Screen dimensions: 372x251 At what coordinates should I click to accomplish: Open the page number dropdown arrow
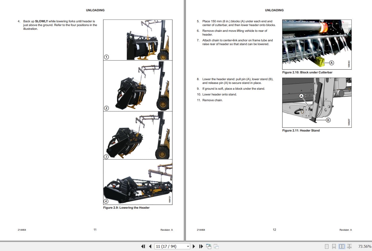point(188,246)
